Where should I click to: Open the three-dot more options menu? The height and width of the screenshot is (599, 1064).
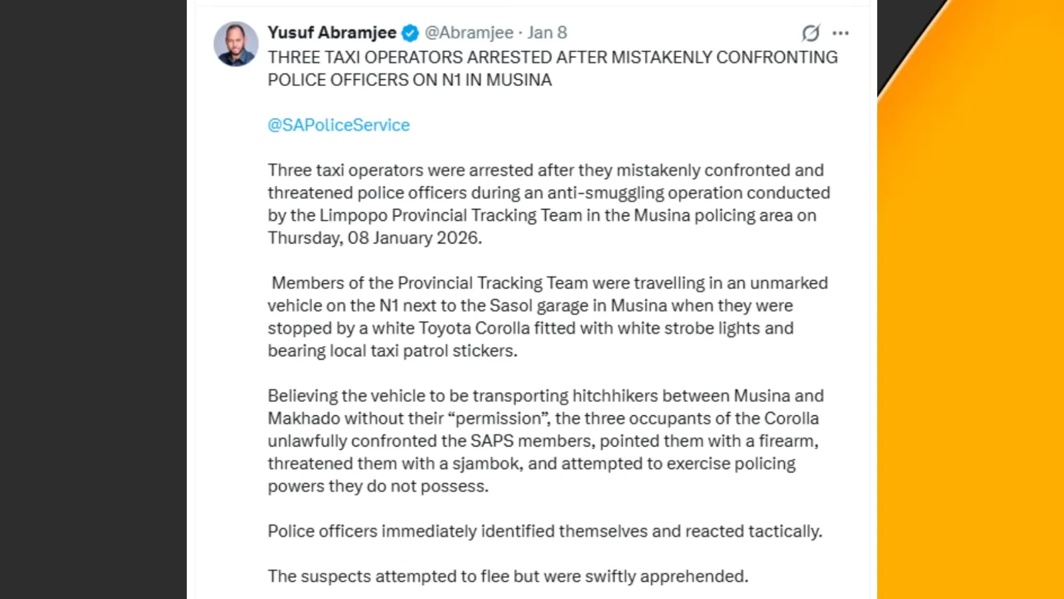click(x=841, y=33)
